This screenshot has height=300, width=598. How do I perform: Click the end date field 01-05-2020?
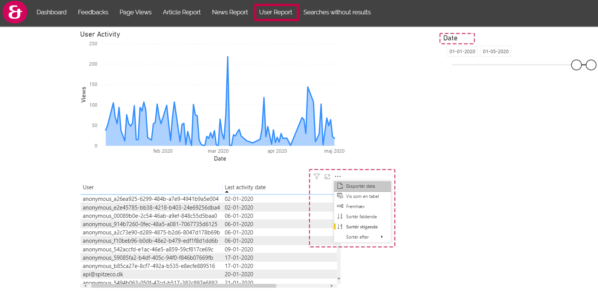(x=495, y=52)
